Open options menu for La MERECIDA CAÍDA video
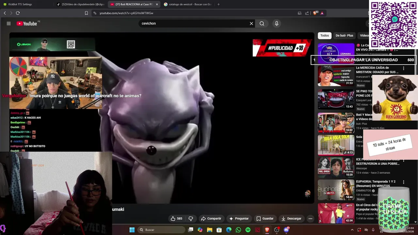Image resolution: width=418 pixels, height=235 pixels. tap(404, 68)
